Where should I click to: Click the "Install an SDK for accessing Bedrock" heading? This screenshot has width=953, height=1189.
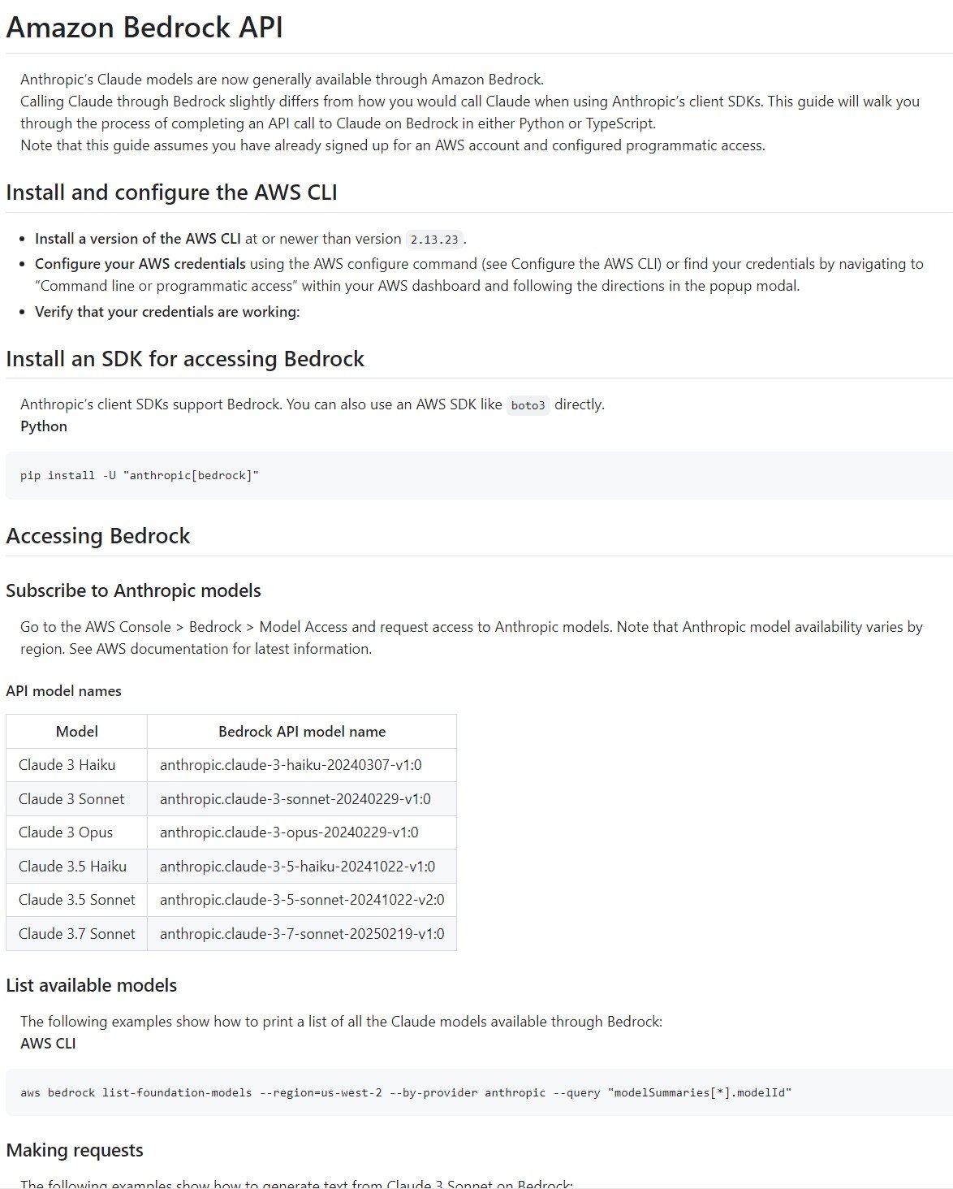point(185,359)
